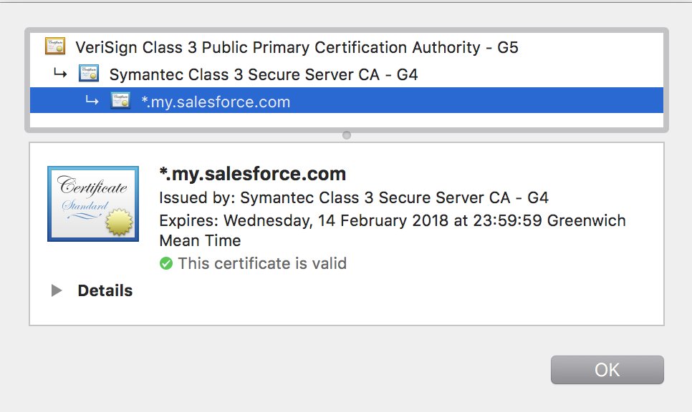The image size is (692, 412).
Task: Click 'This certificate is valid' text
Action: (x=262, y=263)
